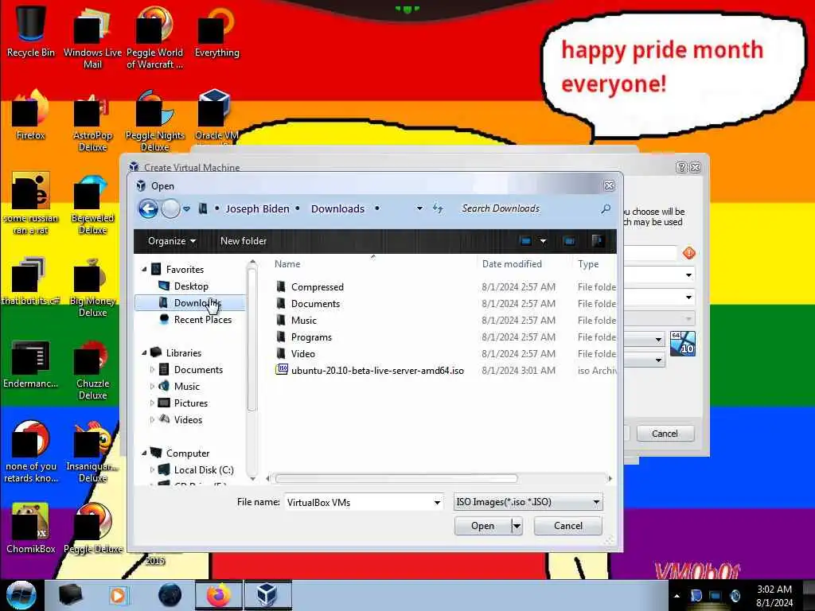Select the Windows Live Mail desktop icon
Image resolution: width=815 pixels, height=611 pixels.
tap(92, 37)
